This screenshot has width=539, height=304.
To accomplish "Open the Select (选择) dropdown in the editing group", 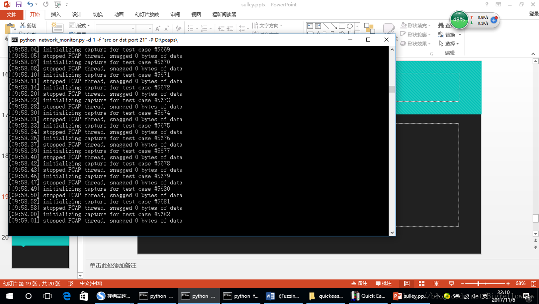I will click(x=449, y=44).
